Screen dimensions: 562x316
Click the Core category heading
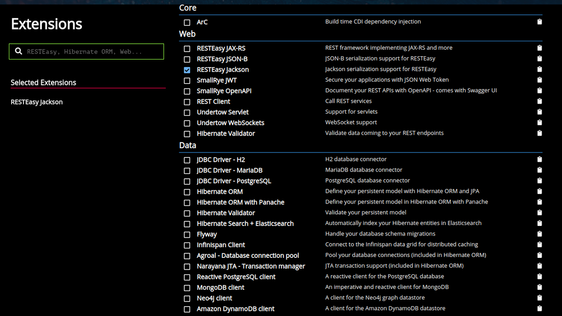click(188, 8)
